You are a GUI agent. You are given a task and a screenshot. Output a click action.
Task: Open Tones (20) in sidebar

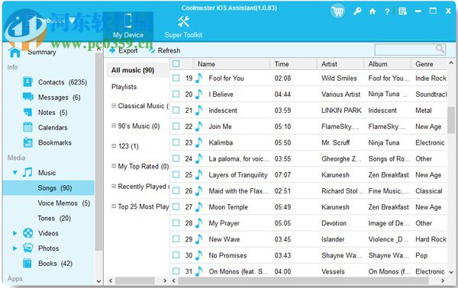coord(54,218)
